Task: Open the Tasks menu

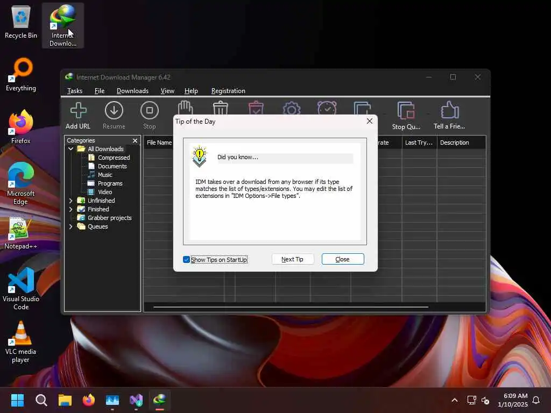Action: 74,91
